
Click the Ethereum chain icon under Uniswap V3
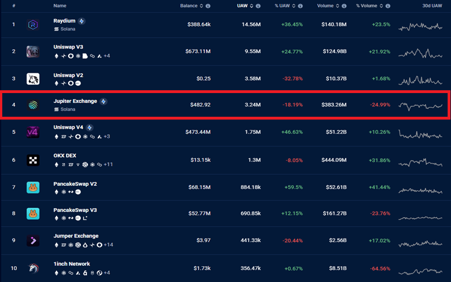pyautogui.click(x=56, y=56)
